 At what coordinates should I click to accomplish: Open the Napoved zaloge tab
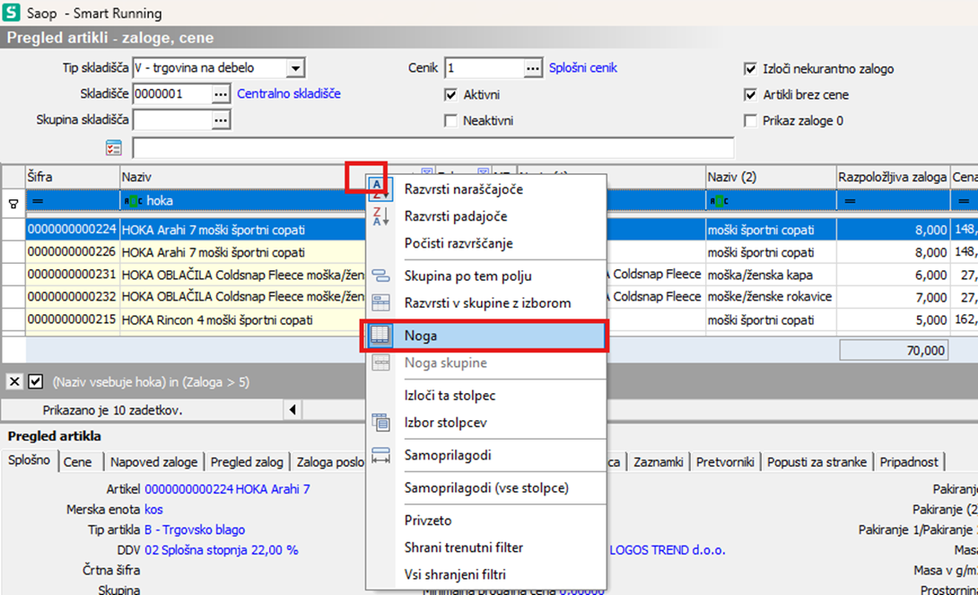pos(153,462)
